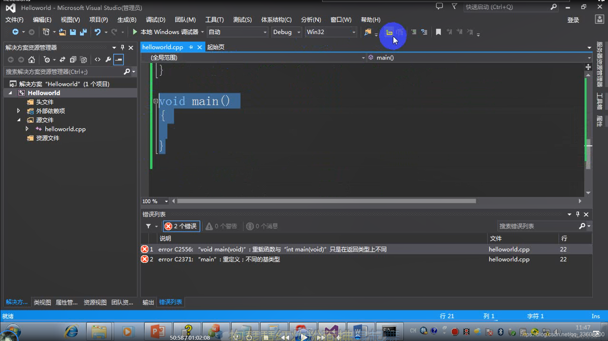Toggle a bookmark on current line

tap(438, 32)
